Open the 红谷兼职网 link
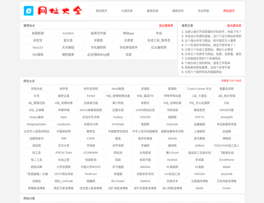This screenshot has height=203, width=264. [x=159, y=48]
